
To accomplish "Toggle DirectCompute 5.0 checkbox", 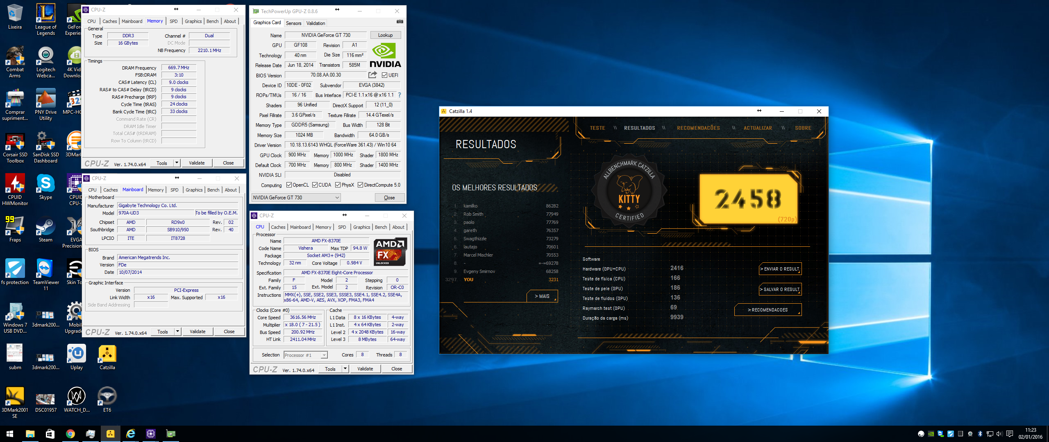I will point(360,185).
